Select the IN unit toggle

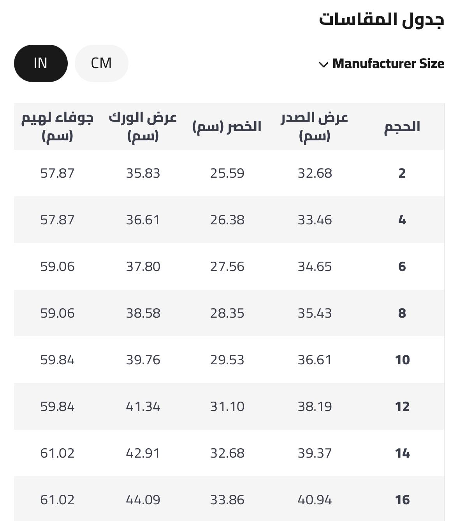pos(40,63)
